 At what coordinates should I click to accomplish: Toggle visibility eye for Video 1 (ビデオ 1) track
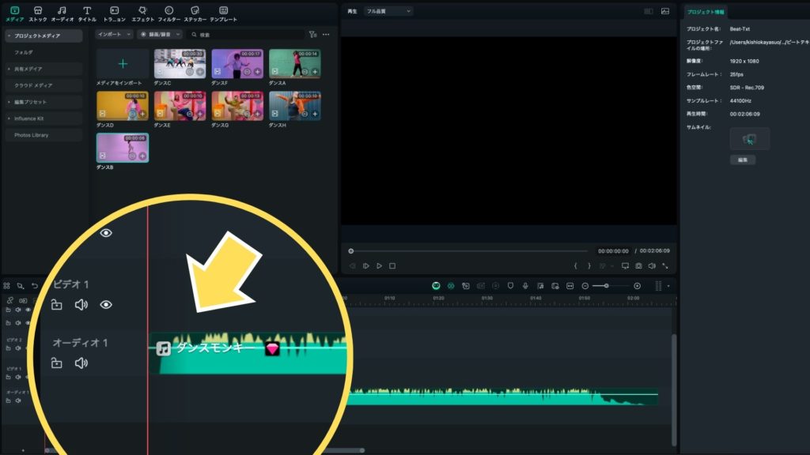tap(106, 305)
